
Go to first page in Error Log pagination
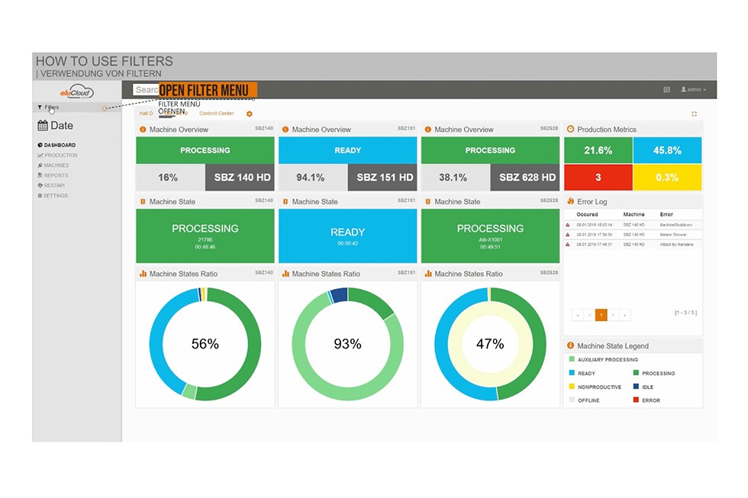tap(578, 314)
